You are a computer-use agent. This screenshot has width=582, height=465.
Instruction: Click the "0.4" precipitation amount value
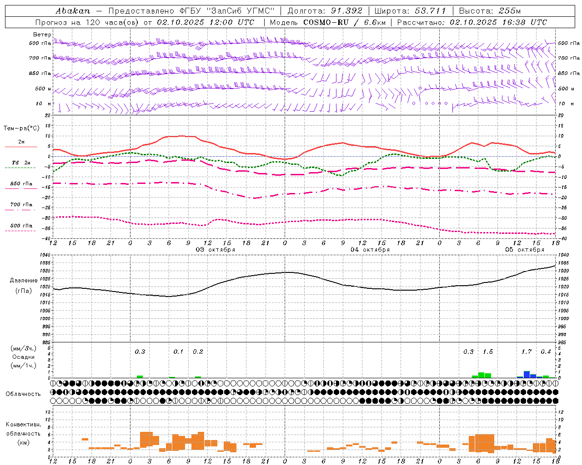(546, 352)
